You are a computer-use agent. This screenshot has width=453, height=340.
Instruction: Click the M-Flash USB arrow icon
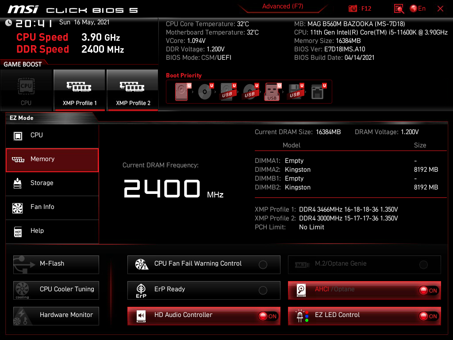click(x=24, y=265)
